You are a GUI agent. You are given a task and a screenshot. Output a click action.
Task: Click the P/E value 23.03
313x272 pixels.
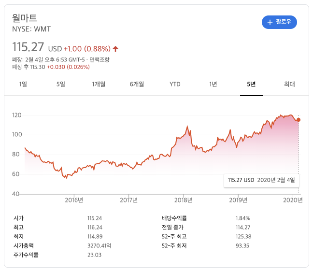94,255
